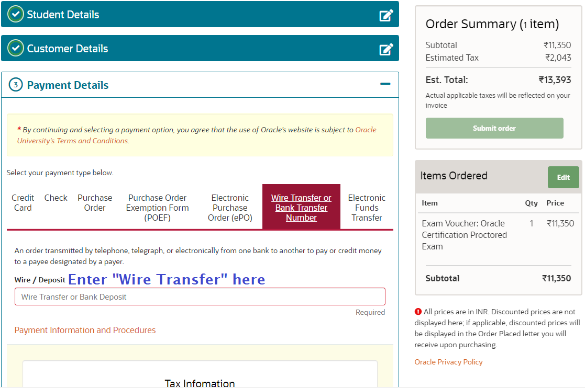
Task: Click the Required label under the field
Action: coord(370,312)
